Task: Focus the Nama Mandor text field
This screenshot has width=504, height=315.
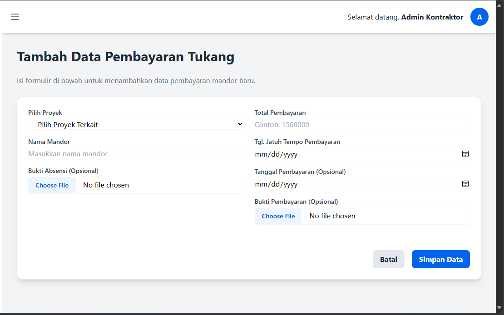Action: point(136,154)
